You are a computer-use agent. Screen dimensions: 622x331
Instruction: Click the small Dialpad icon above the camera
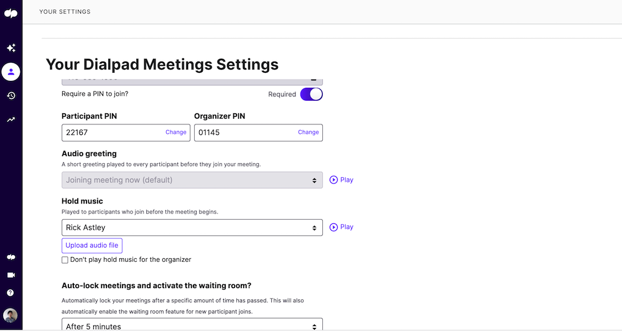[11, 257]
